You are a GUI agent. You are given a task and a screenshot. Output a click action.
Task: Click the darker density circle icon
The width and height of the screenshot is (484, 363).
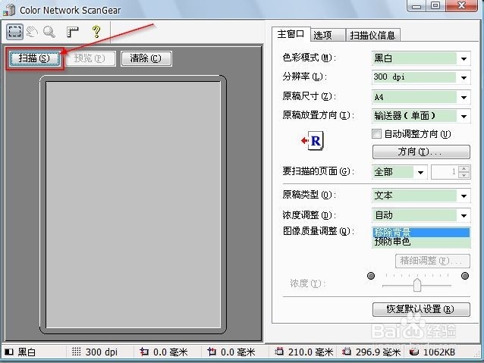(465, 276)
